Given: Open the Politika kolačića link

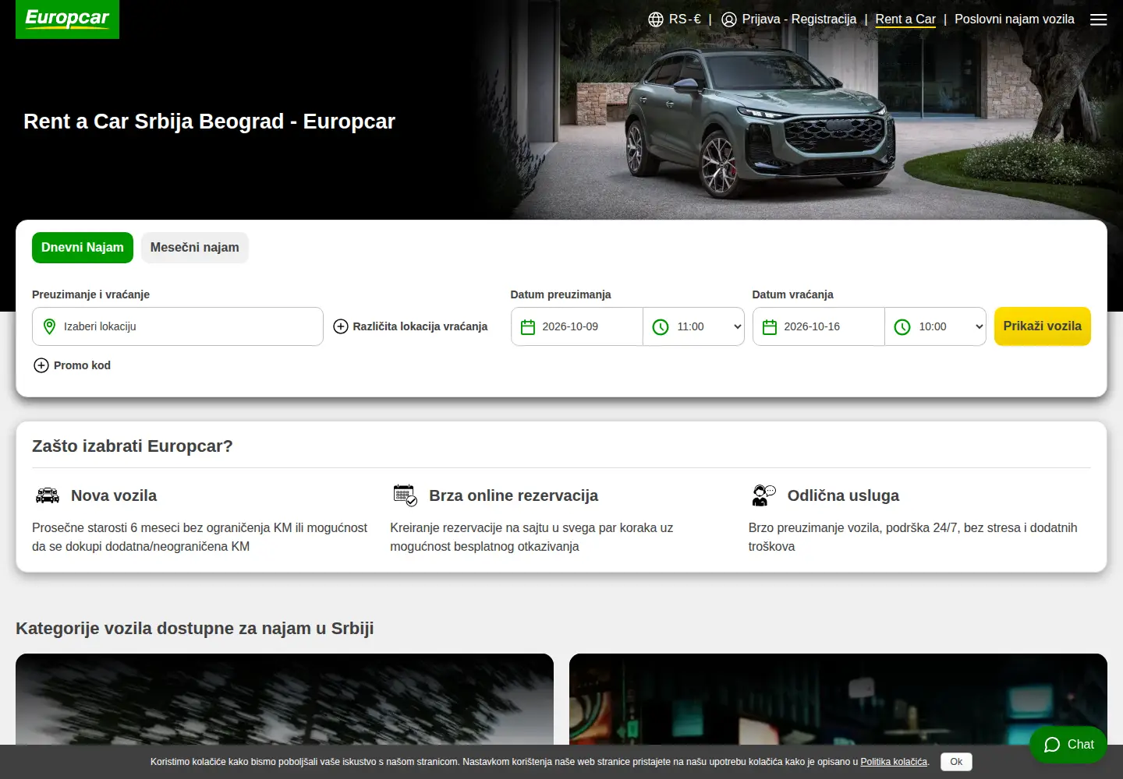Looking at the screenshot, I should click(894, 762).
